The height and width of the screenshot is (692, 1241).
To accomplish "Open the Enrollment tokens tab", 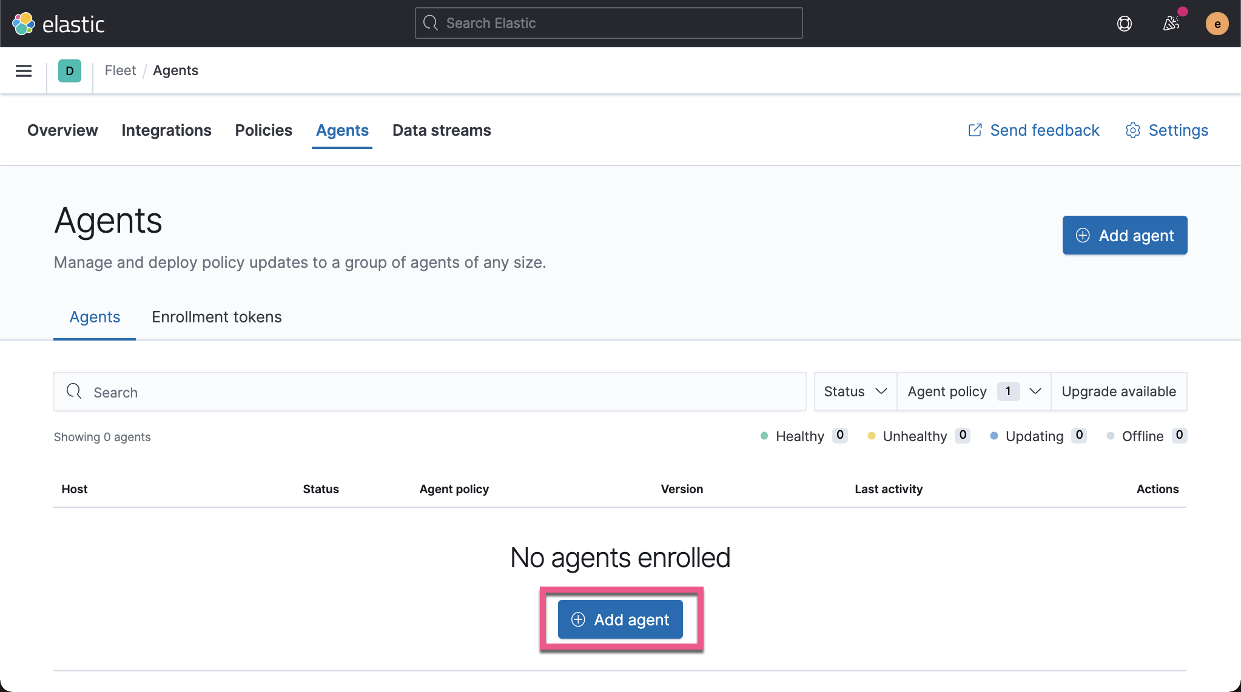I will pos(216,316).
